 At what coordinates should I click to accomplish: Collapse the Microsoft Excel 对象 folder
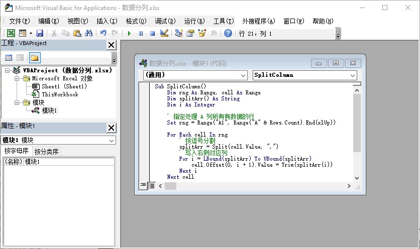tap(17, 78)
